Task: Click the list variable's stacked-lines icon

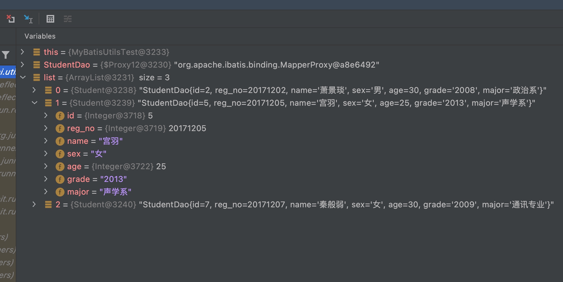Action: (x=37, y=77)
